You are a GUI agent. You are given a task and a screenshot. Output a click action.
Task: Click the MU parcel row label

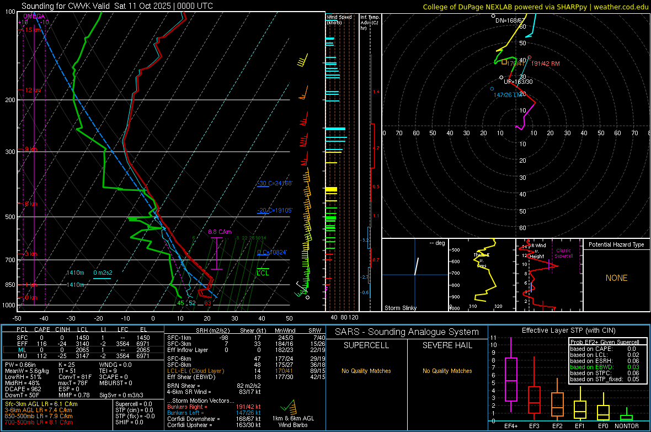point(22,355)
